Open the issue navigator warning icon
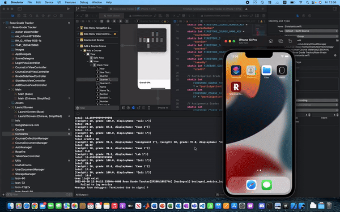The image size is (340, 212). click(x=37, y=16)
